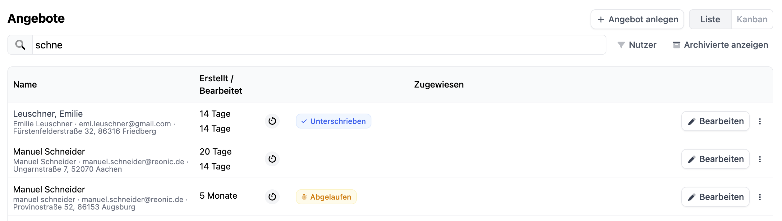Open the Nutzer filter
The width and height of the screenshot is (782, 221).
click(x=637, y=45)
